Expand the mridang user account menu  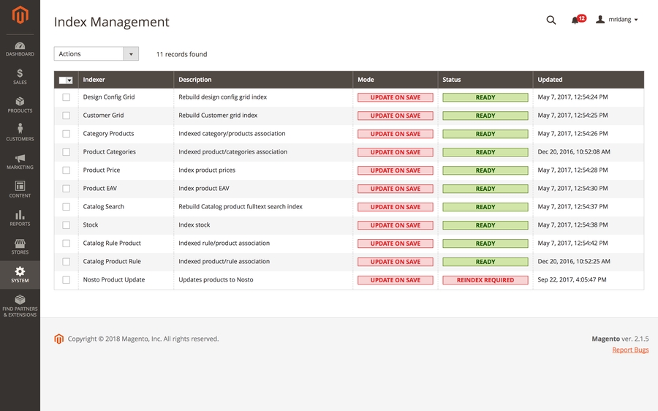pyautogui.click(x=617, y=20)
